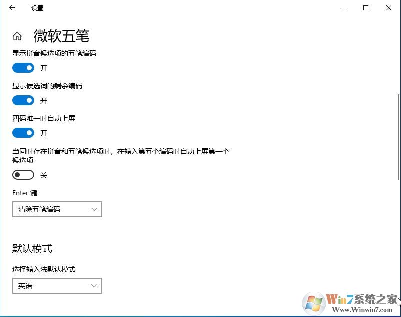Click the Enter 键 label
This screenshot has width=401, height=317.
point(25,193)
